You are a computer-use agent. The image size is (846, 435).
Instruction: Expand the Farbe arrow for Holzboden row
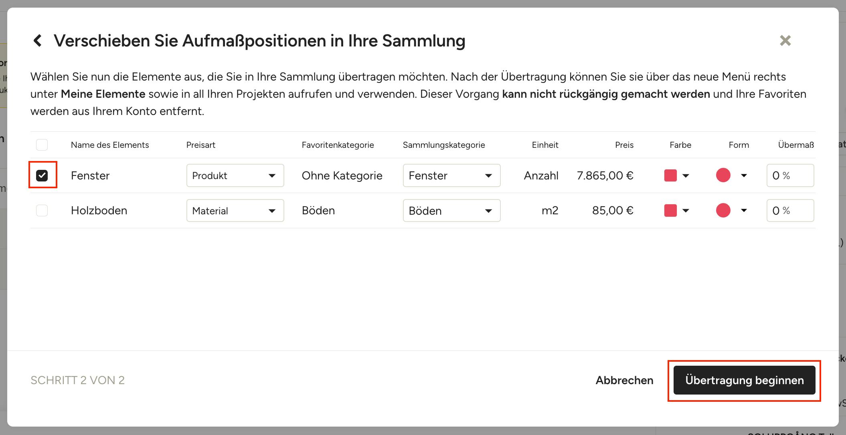[686, 210]
